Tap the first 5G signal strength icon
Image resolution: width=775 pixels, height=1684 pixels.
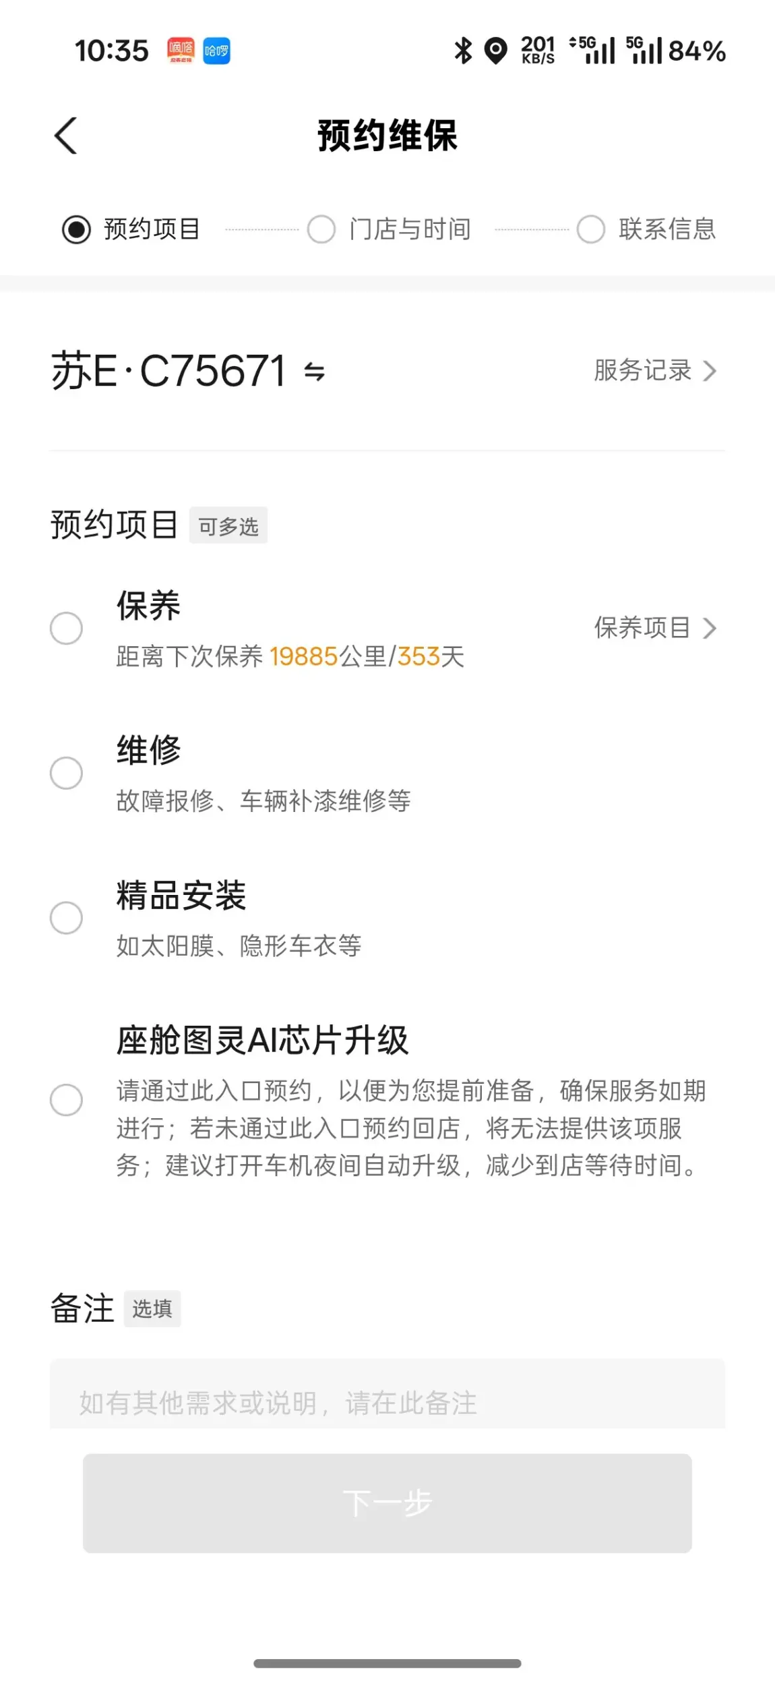[x=592, y=51]
